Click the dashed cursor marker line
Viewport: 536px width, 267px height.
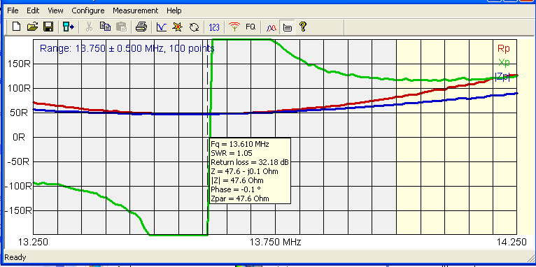pos(208,136)
